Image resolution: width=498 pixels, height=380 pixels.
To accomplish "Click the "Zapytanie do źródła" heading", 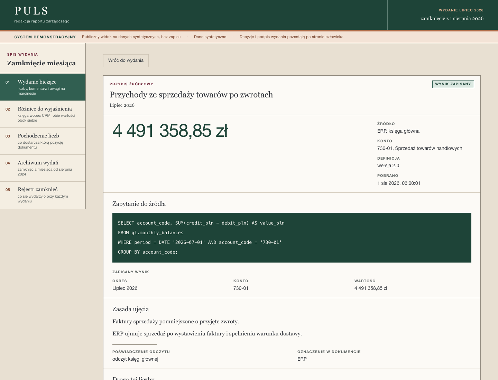I will [139, 204].
